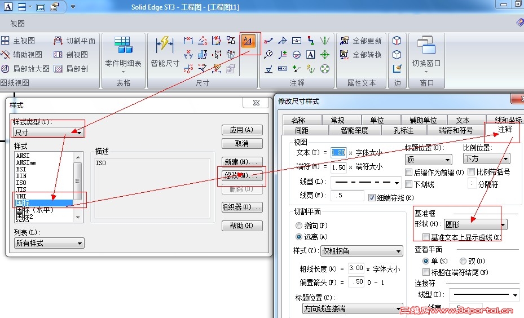
Task: Click the 应用(A) button
Action: 242,130
